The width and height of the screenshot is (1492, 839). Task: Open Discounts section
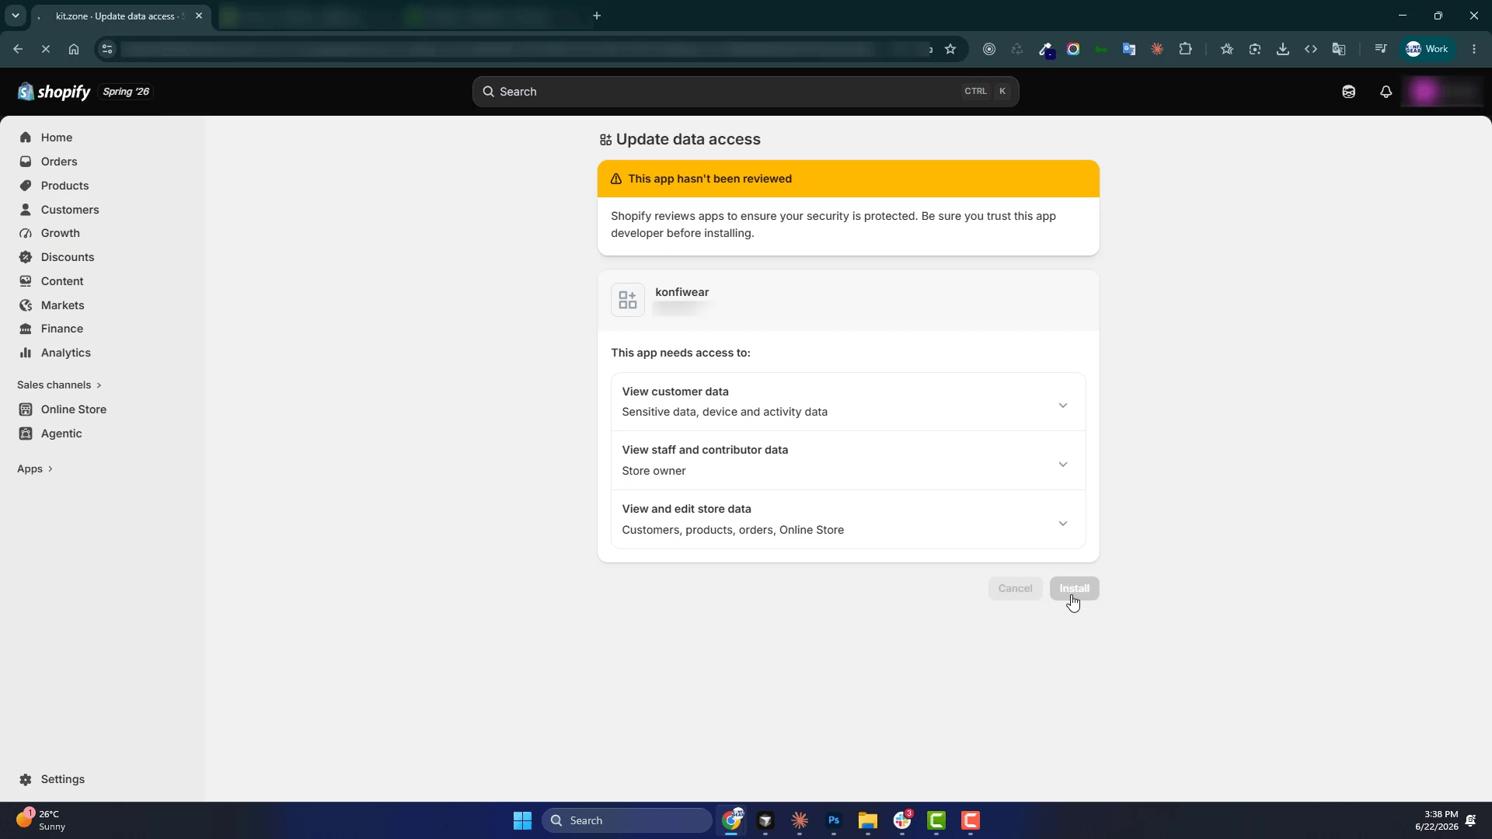[x=67, y=257]
